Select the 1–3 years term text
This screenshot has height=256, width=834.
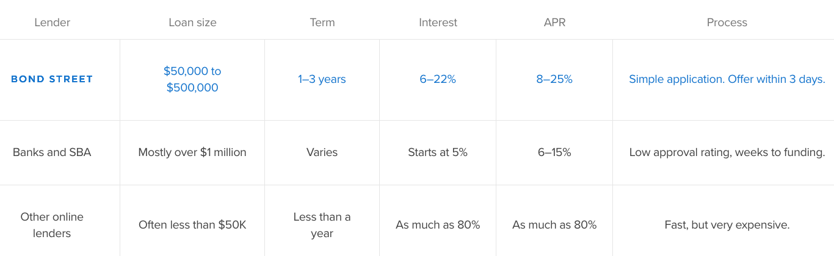click(322, 79)
